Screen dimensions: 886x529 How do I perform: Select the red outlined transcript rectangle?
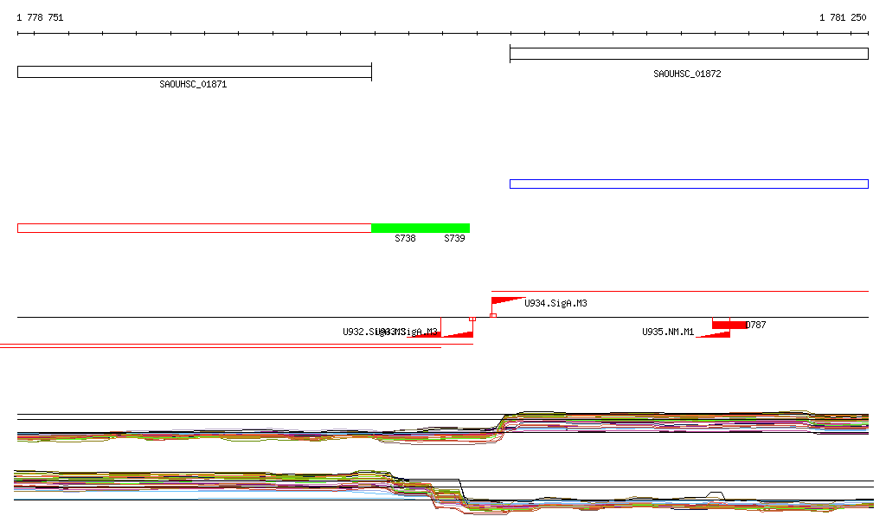(195, 229)
